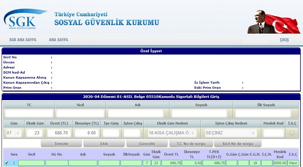Uncheck row 1 selection checkbox
The height and width of the screenshot is (167, 303).
click(x=7, y=163)
